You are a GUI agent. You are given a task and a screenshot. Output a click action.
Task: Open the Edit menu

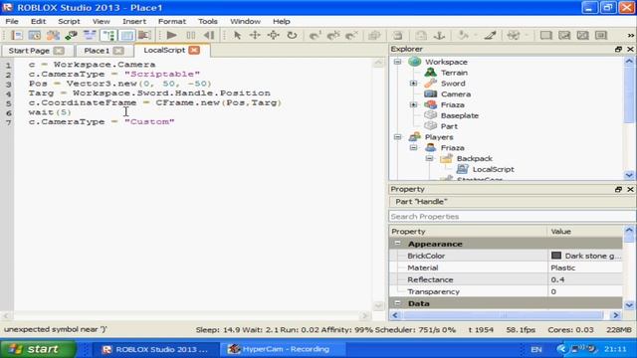click(38, 21)
